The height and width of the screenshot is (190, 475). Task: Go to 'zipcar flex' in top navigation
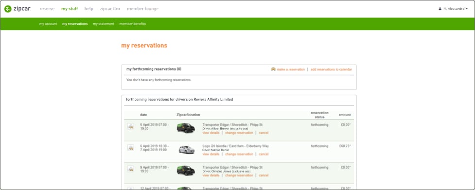(x=110, y=9)
